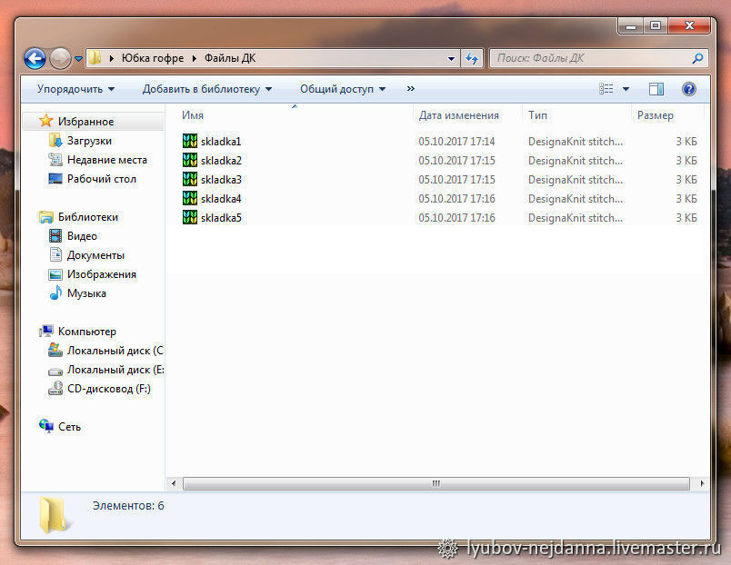Select the skladka4 file icon
The height and width of the screenshot is (565, 731).
[x=190, y=198]
